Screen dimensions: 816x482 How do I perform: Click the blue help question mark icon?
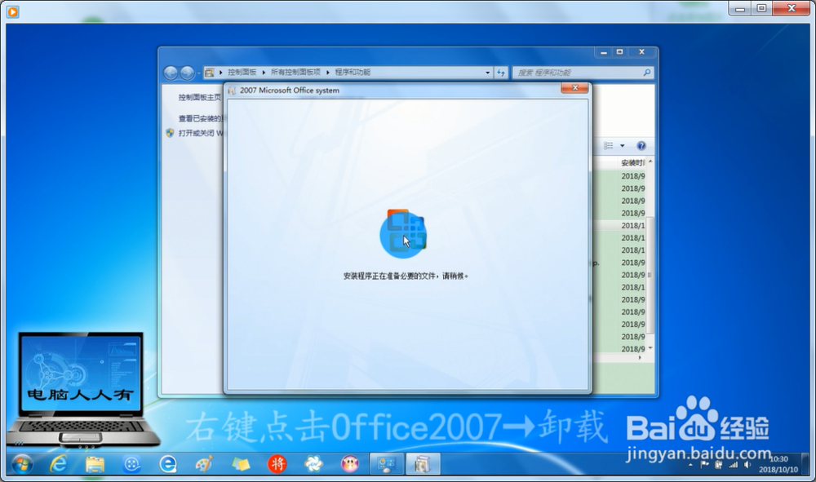coord(641,146)
